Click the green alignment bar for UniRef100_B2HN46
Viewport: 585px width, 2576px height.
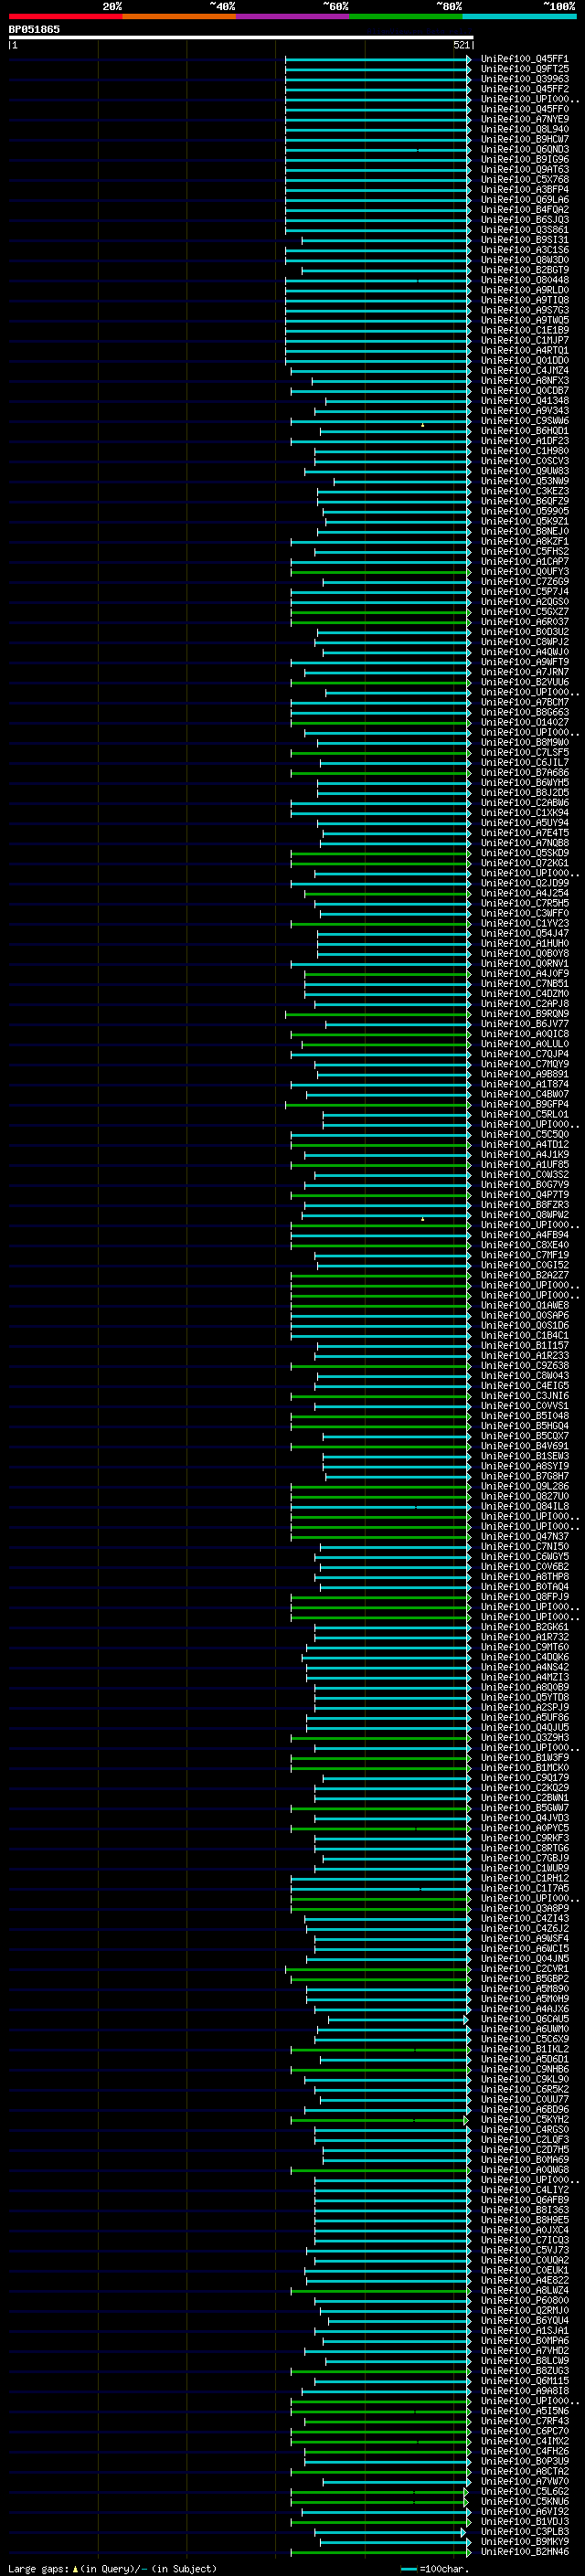pyautogui.click(x=380, y=2552)
